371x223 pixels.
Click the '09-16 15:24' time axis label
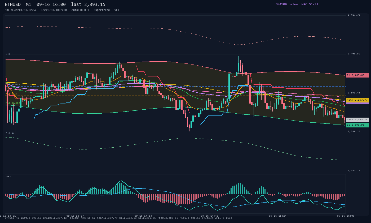278,216
